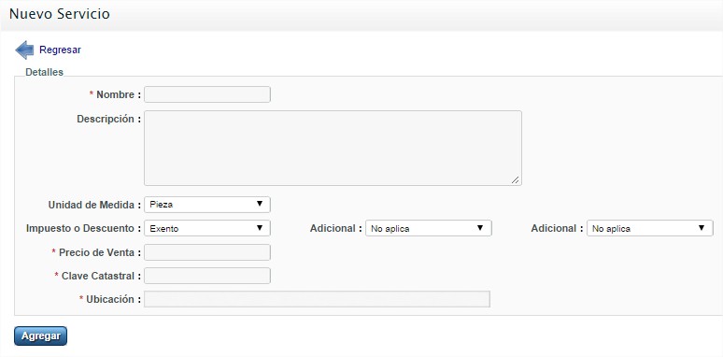
Task: Follow the Regresar link
Action: point(60,50)
